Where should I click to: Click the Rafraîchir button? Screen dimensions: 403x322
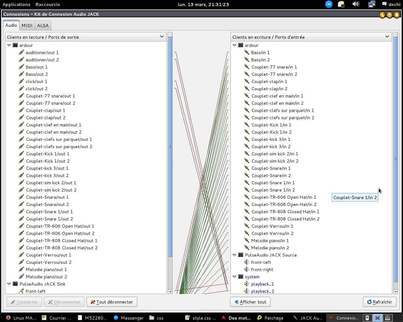tap(379, 302)
